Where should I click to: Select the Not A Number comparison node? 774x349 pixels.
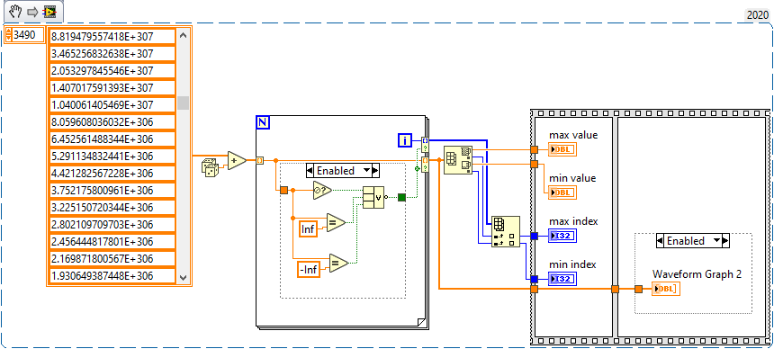322,190
